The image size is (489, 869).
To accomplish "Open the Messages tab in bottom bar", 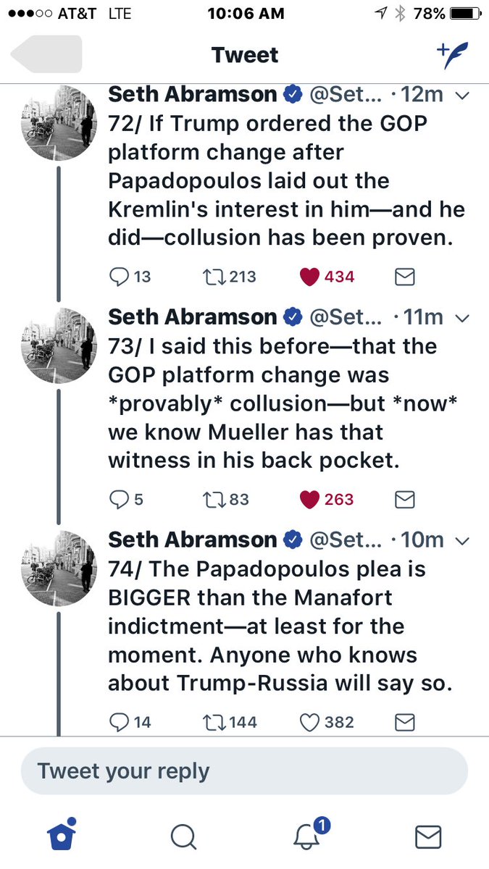I will [x=428, y=836].
